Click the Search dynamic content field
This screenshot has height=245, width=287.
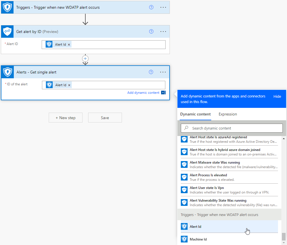(x=232, y=128)
